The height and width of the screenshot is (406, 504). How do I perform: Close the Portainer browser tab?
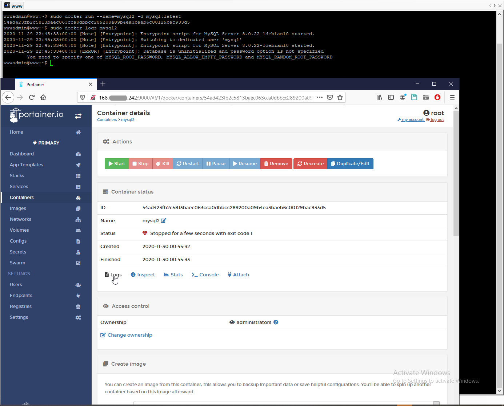91,84
